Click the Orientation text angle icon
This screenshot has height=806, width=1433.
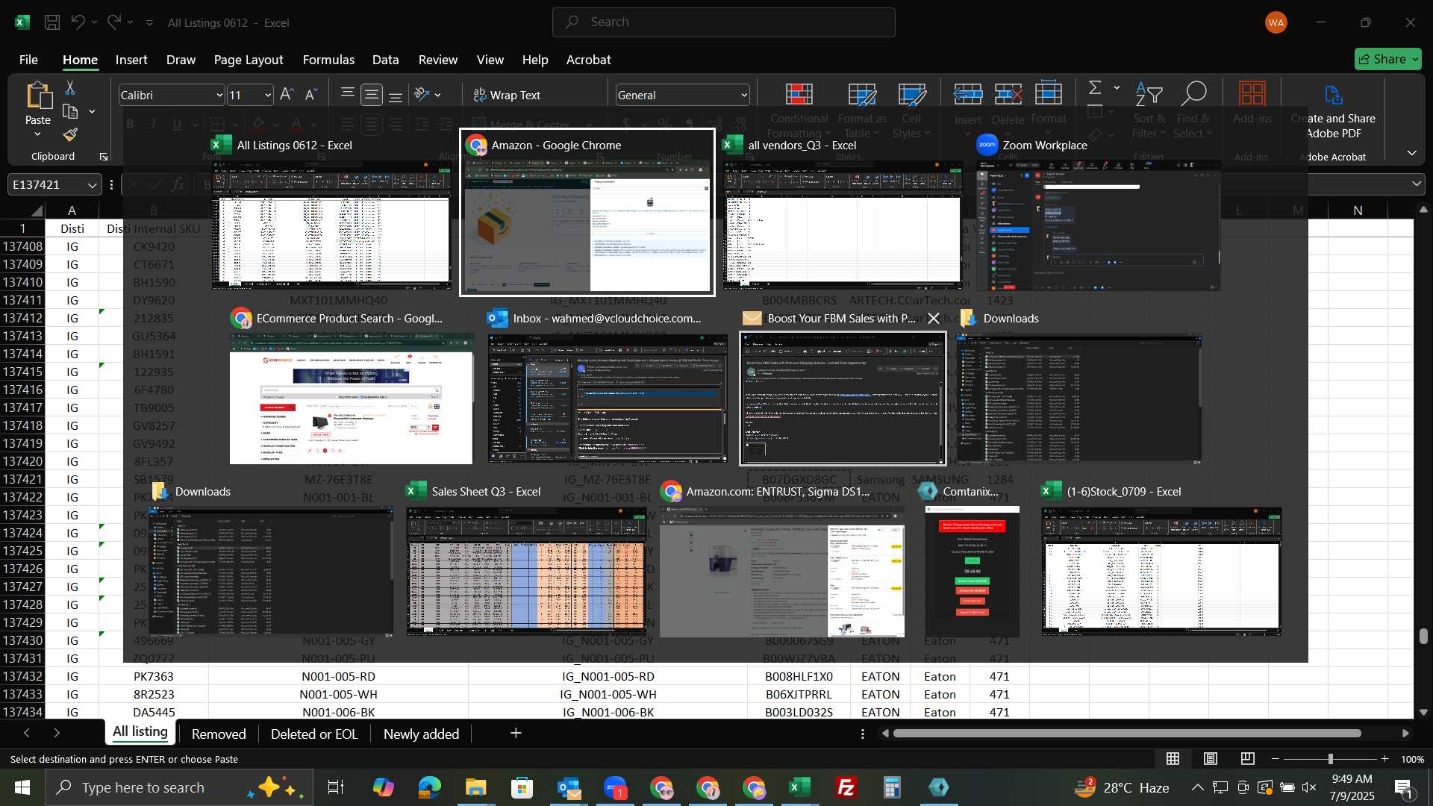(x=422, y=95)
